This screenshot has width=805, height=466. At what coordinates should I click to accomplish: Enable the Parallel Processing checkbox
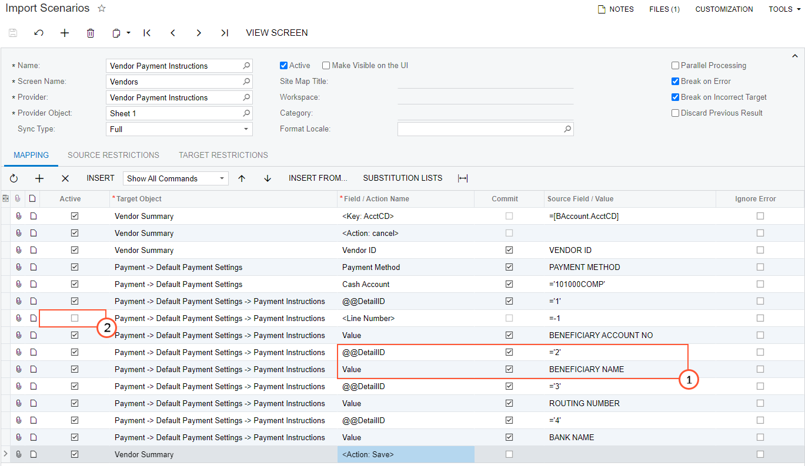pos(676,66)
